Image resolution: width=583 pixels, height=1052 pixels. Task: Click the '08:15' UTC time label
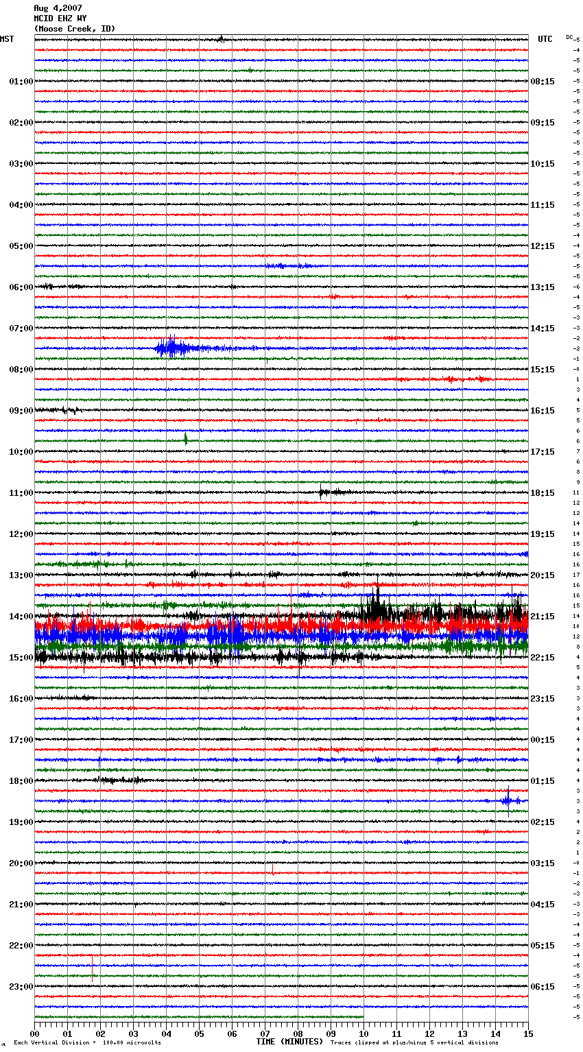click(x=543, y=82)
